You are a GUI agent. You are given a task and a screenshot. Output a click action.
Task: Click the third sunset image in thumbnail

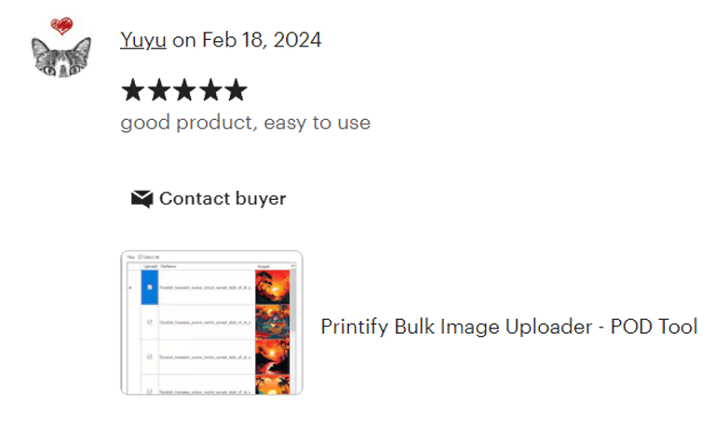point(272,356)
